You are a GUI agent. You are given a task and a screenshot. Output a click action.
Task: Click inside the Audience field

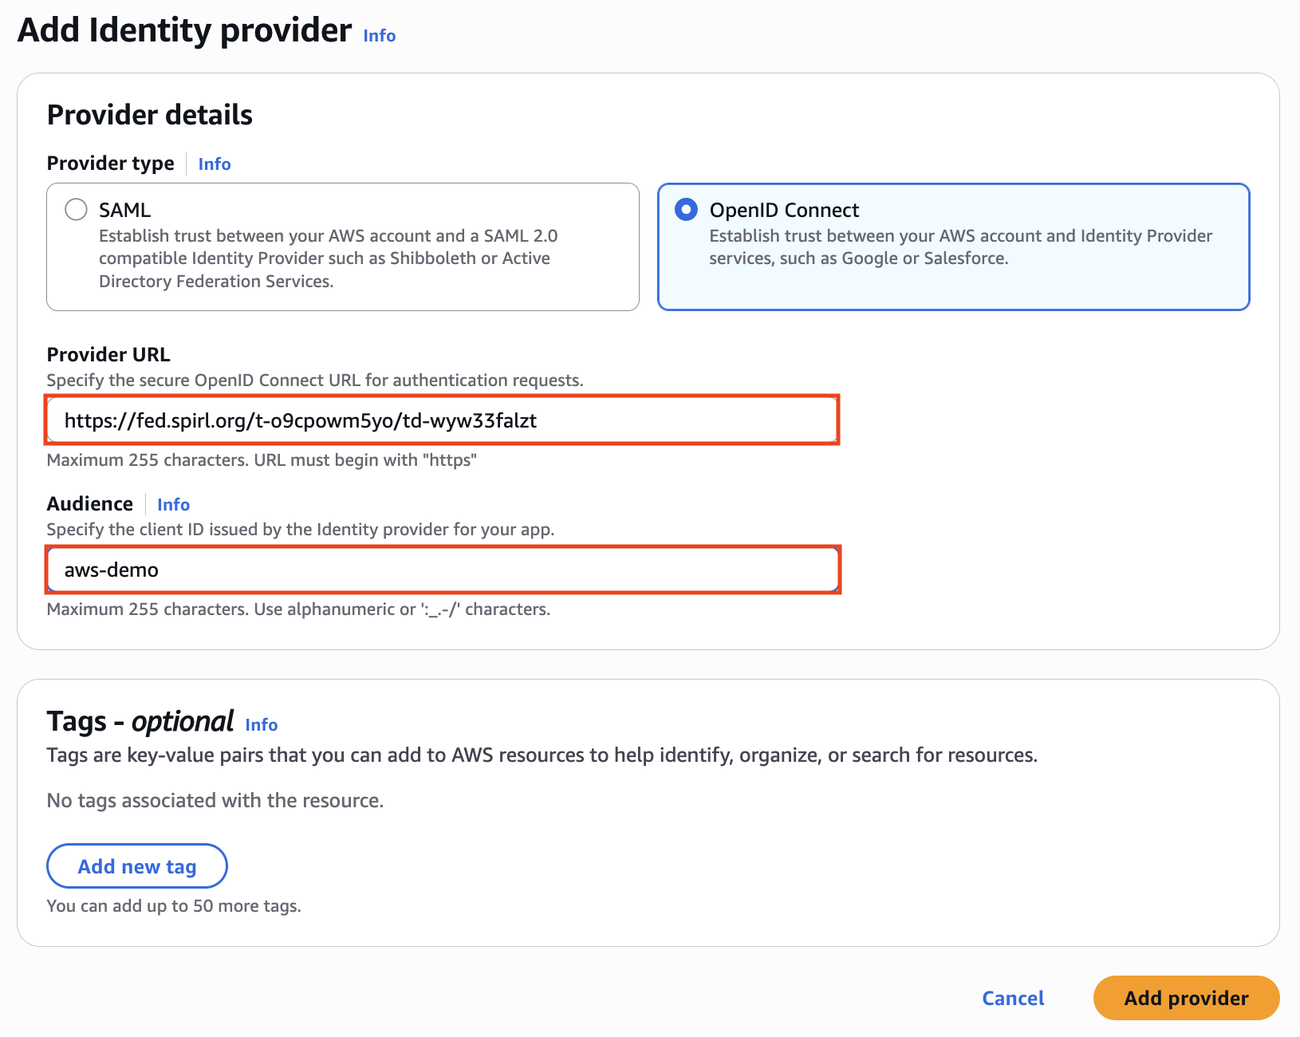(x=443, y=569)
